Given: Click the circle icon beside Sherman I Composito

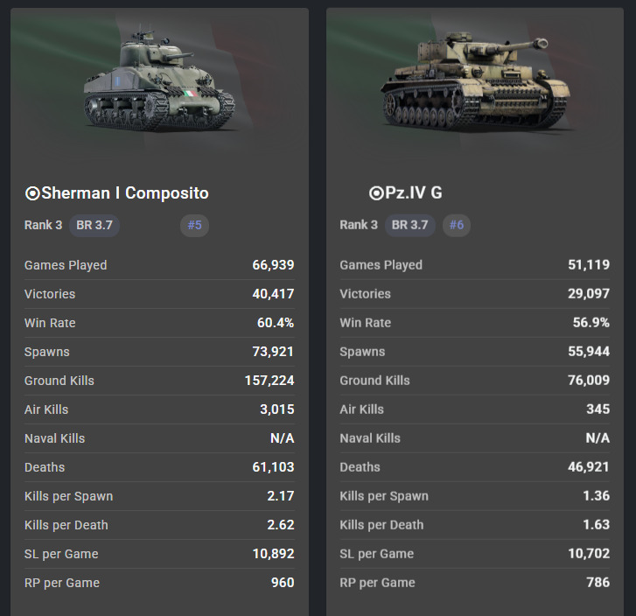Looking at the screenshot, I should pos(32,193).
